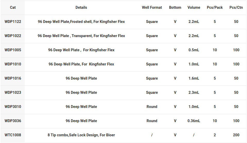Click WDP3010 catalog cell

[13, 107]
